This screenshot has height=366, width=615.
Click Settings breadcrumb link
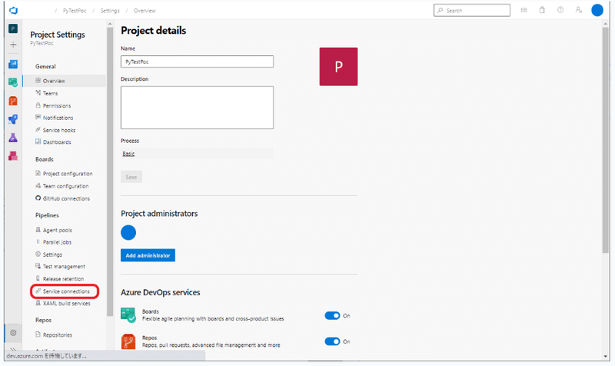(x=110, y=11)
